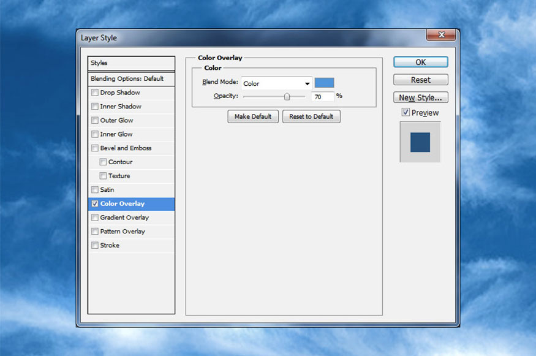Enable the Drop Shadow checkbox
This screenshot has width=536, height=356.
point(95,93)
